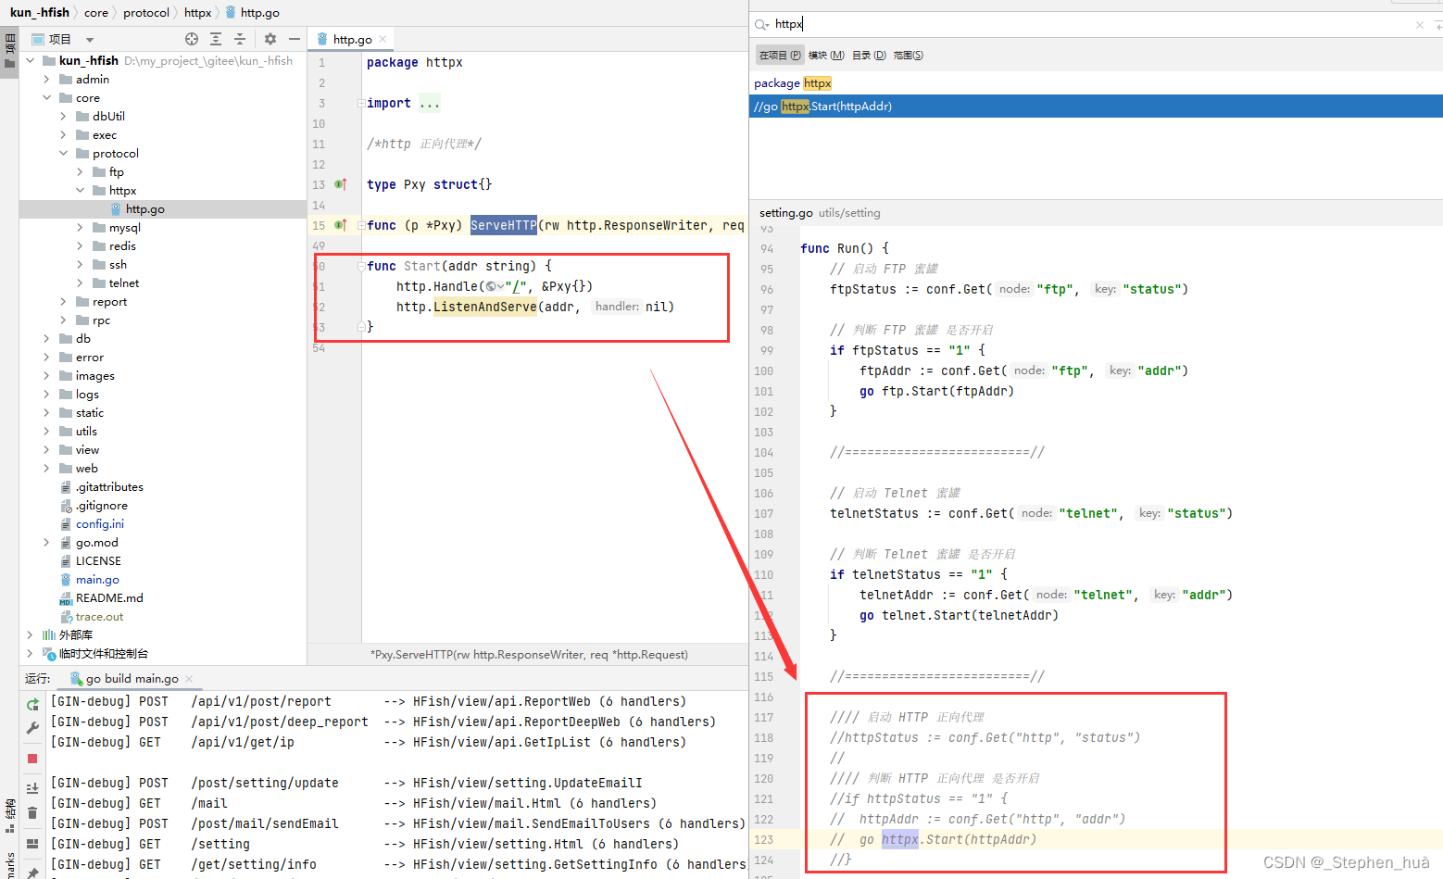
Task: Select the telnet folder in the tree
Action: [124, 283]
